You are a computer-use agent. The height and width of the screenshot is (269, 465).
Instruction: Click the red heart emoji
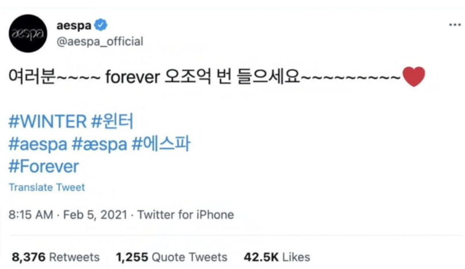(x=414, y=77)
